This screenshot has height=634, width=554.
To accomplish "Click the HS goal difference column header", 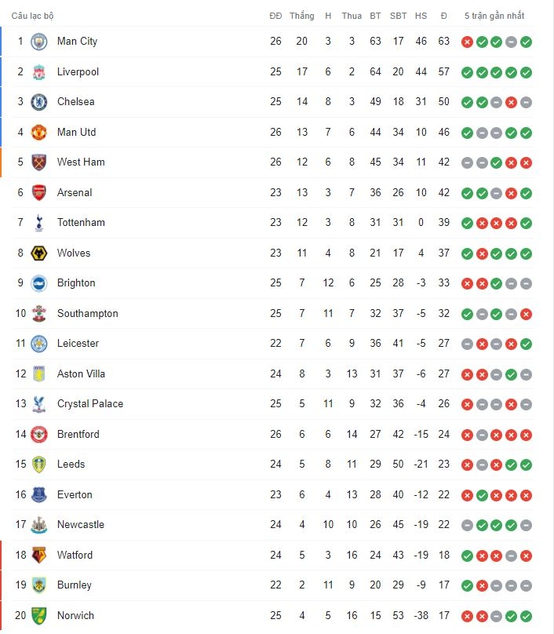I will tap(421, 16).
